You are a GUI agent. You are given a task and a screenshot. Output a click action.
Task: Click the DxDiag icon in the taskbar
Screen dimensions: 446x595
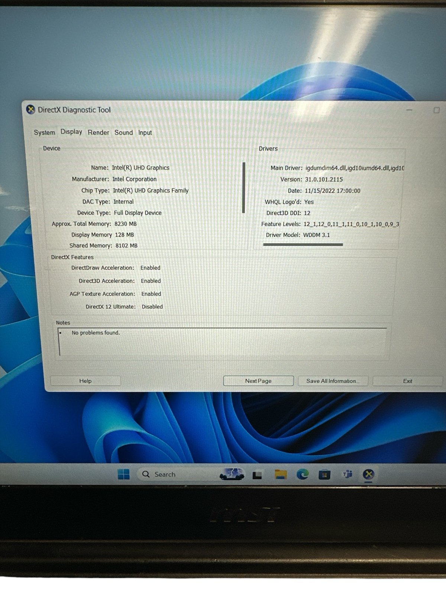pyautogui.click(x=368, y=474)
